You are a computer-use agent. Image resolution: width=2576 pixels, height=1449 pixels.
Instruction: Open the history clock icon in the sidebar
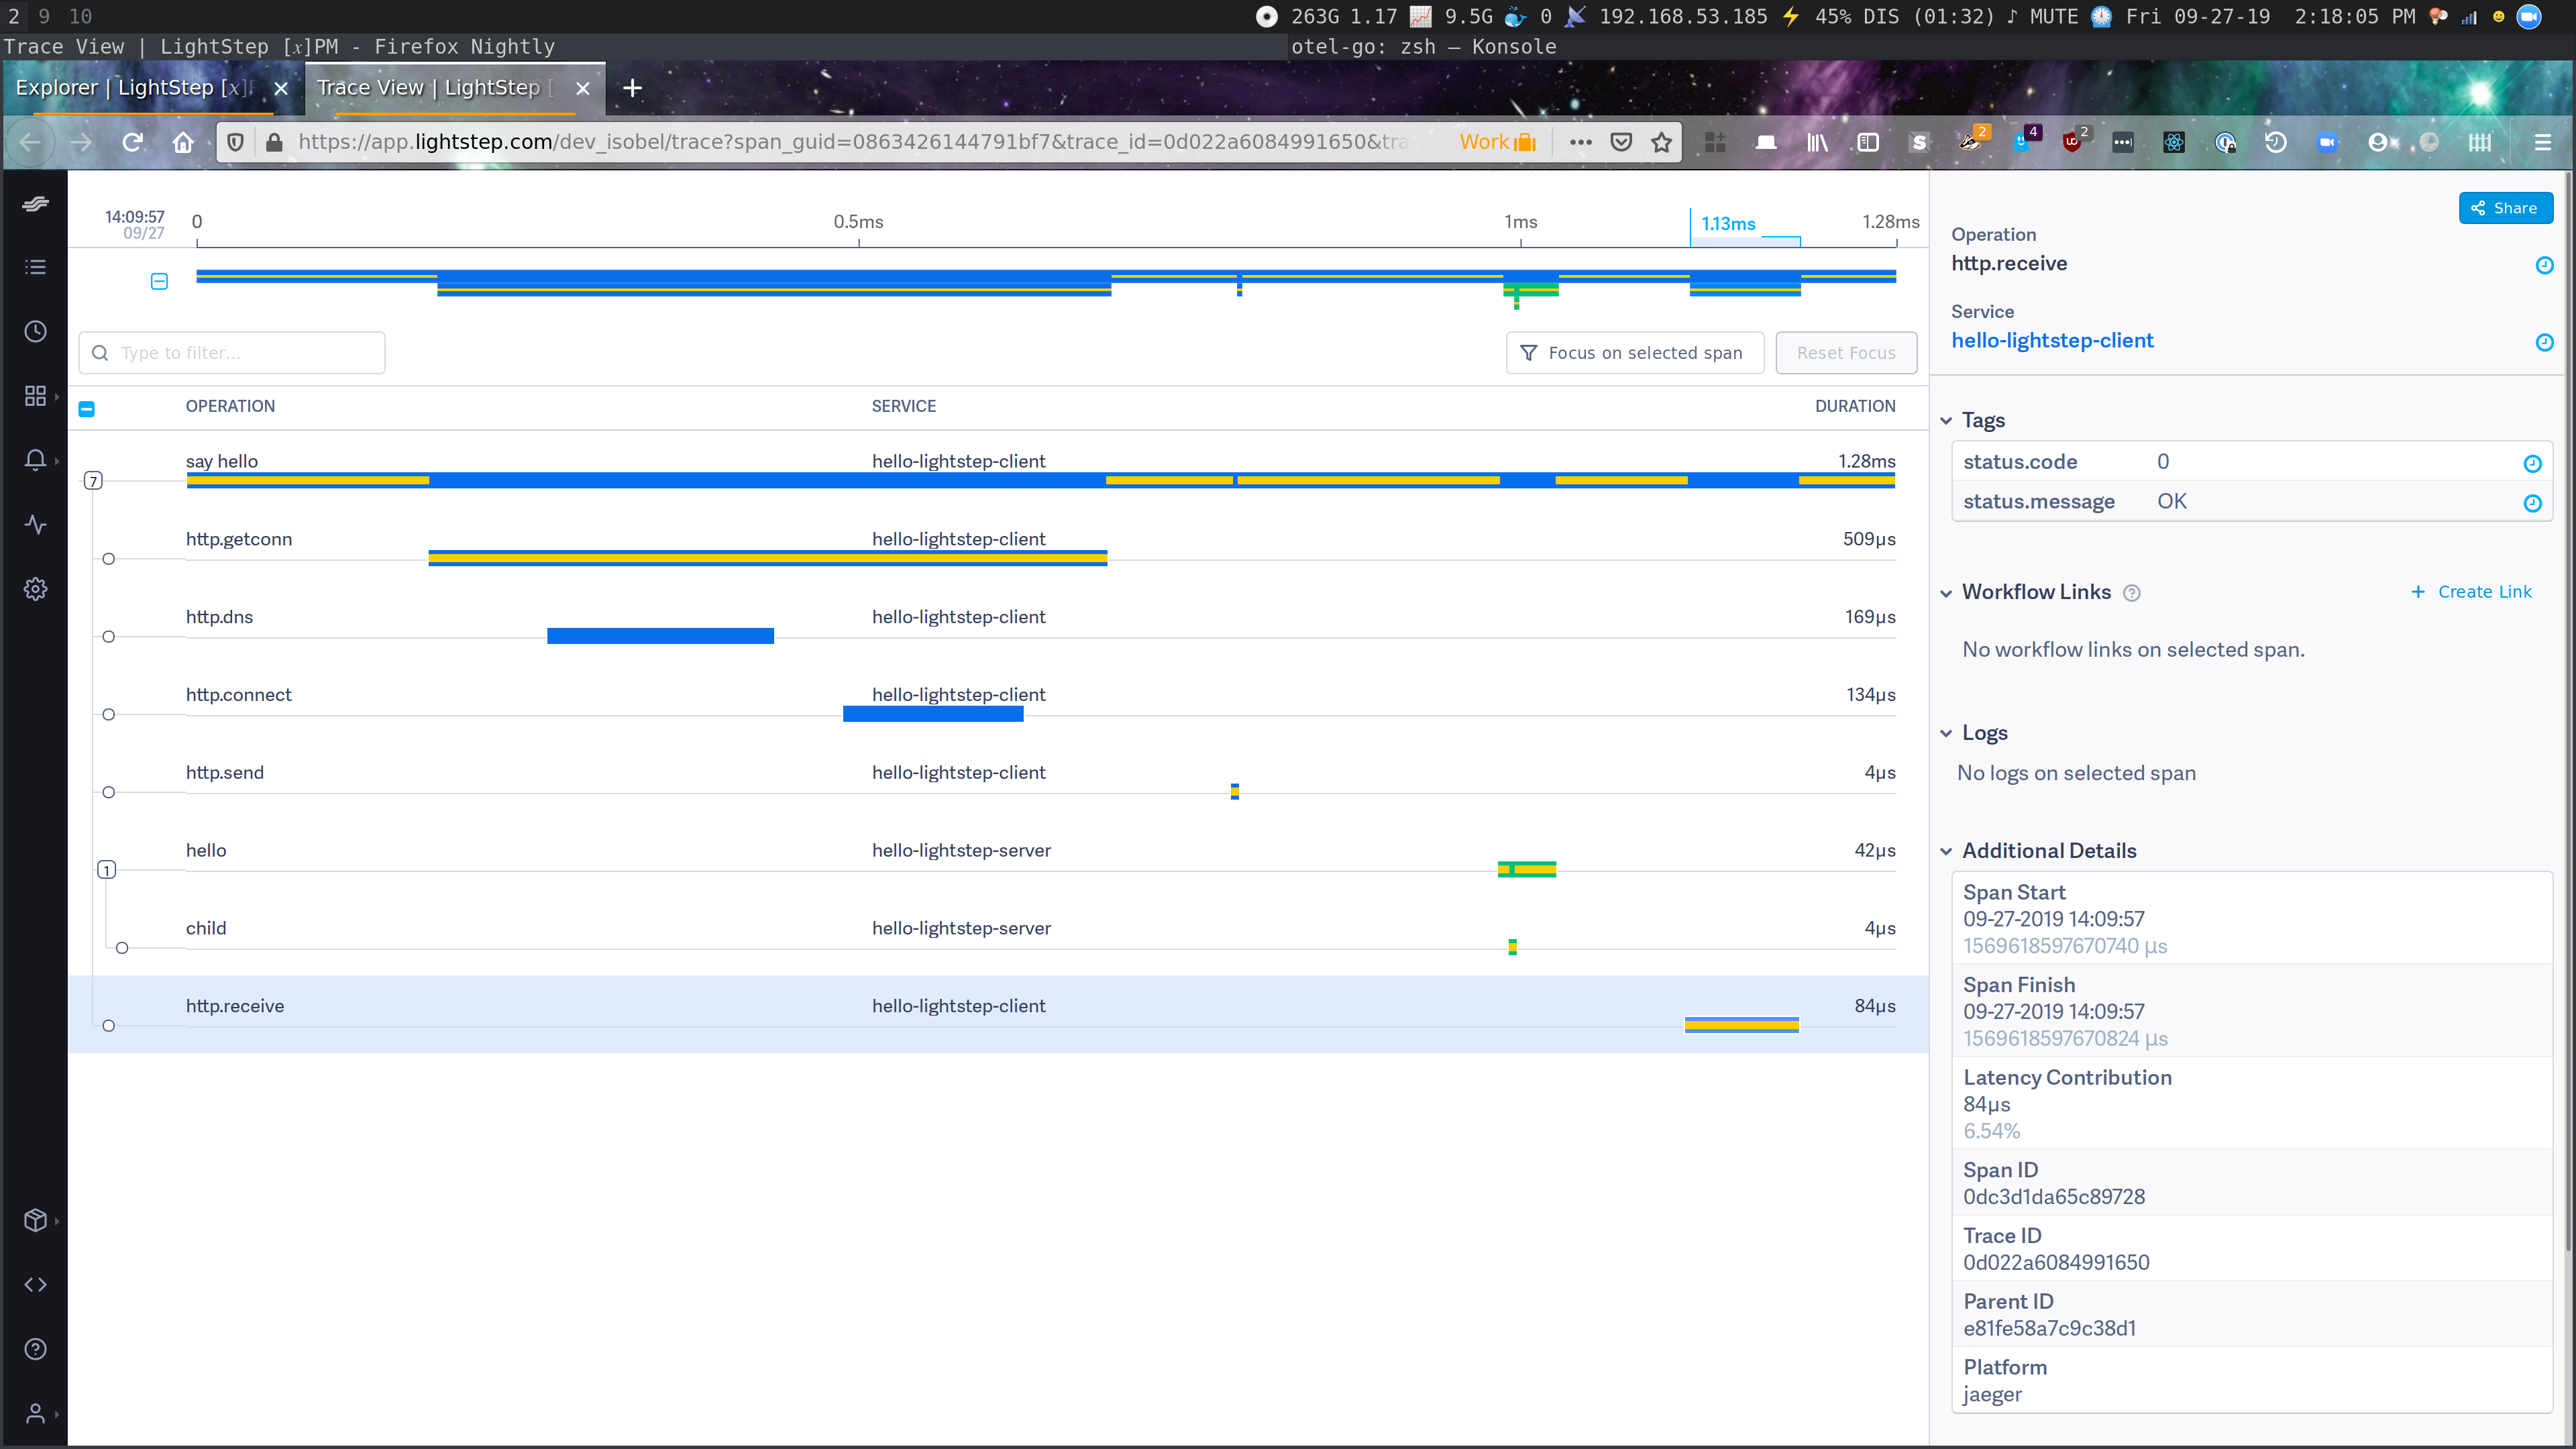[35, 330]
